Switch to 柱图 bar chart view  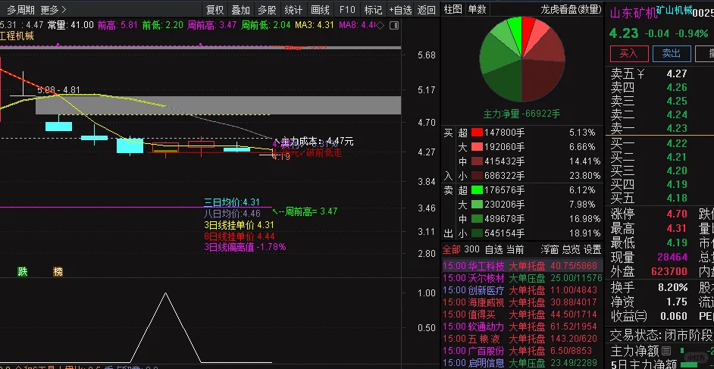point(453,9)
